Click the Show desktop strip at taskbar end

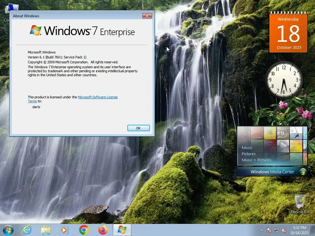(313, 230)
